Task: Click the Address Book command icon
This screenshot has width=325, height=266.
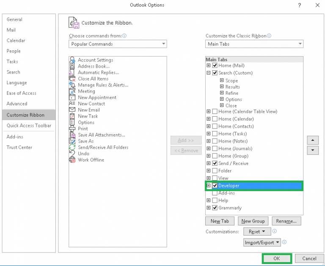Action: click(72, 66)
